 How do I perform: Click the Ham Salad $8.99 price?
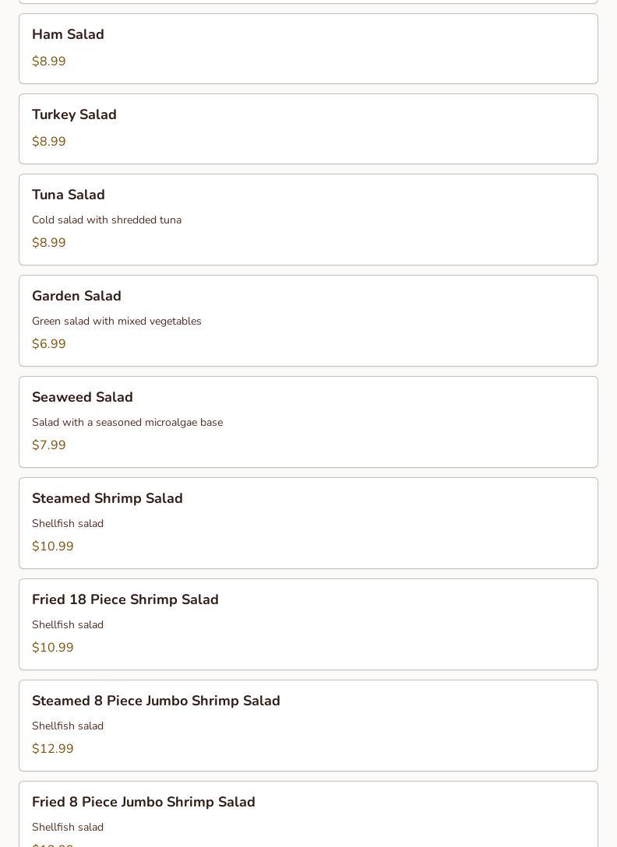point(49,62)
